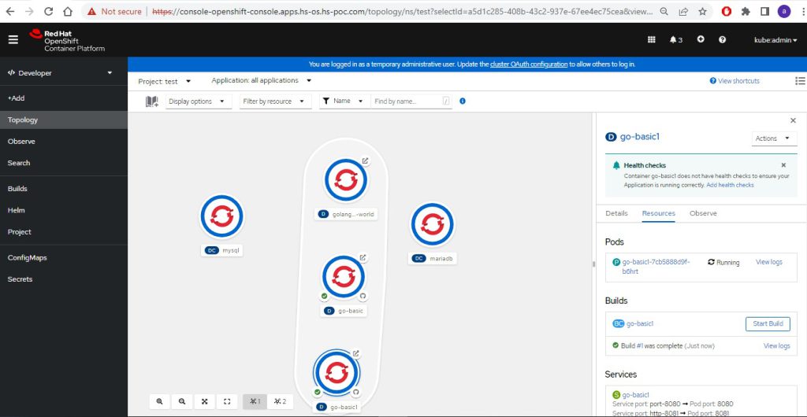Viewport: 807px width, 417px height.
Task: Open URL decorator on go-basic1 node
Action: coord(355,353)
